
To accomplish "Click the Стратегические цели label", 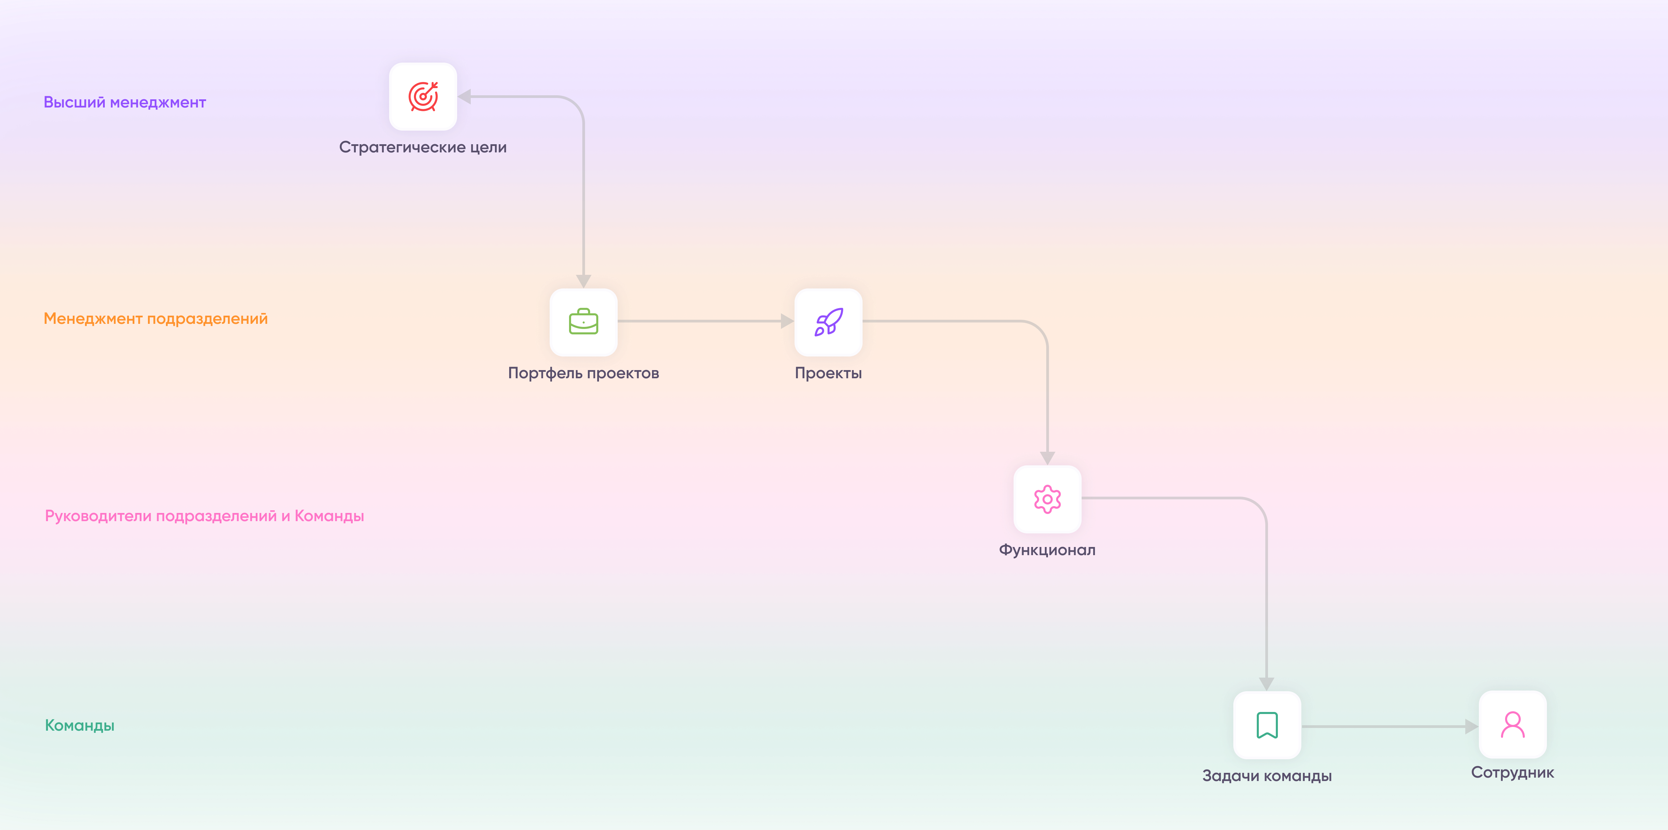I will click(x=423, y=148).
